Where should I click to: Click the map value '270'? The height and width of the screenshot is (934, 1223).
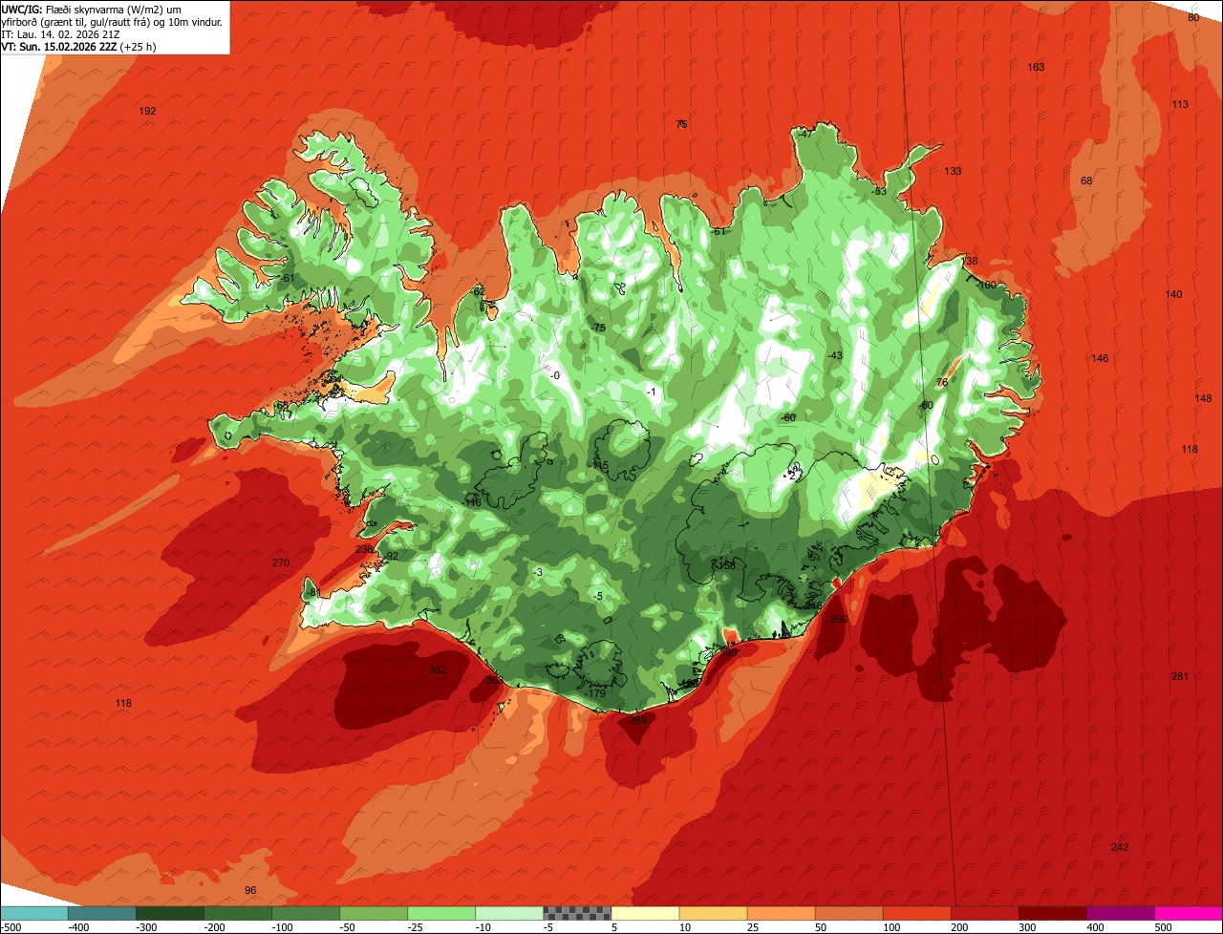[281, 563]
